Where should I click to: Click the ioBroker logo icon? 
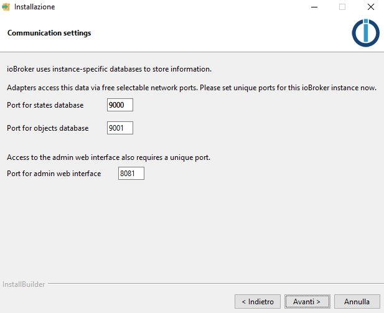coord(365,33)
